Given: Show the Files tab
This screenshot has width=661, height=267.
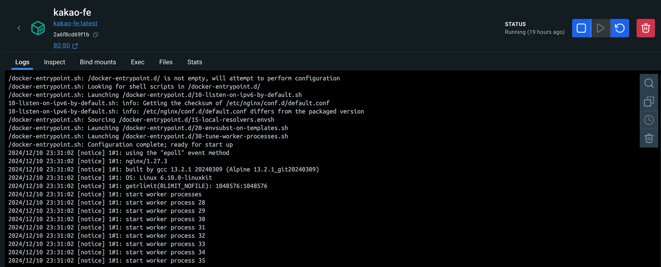Looking at the screenshot, I should coord(166,62).
